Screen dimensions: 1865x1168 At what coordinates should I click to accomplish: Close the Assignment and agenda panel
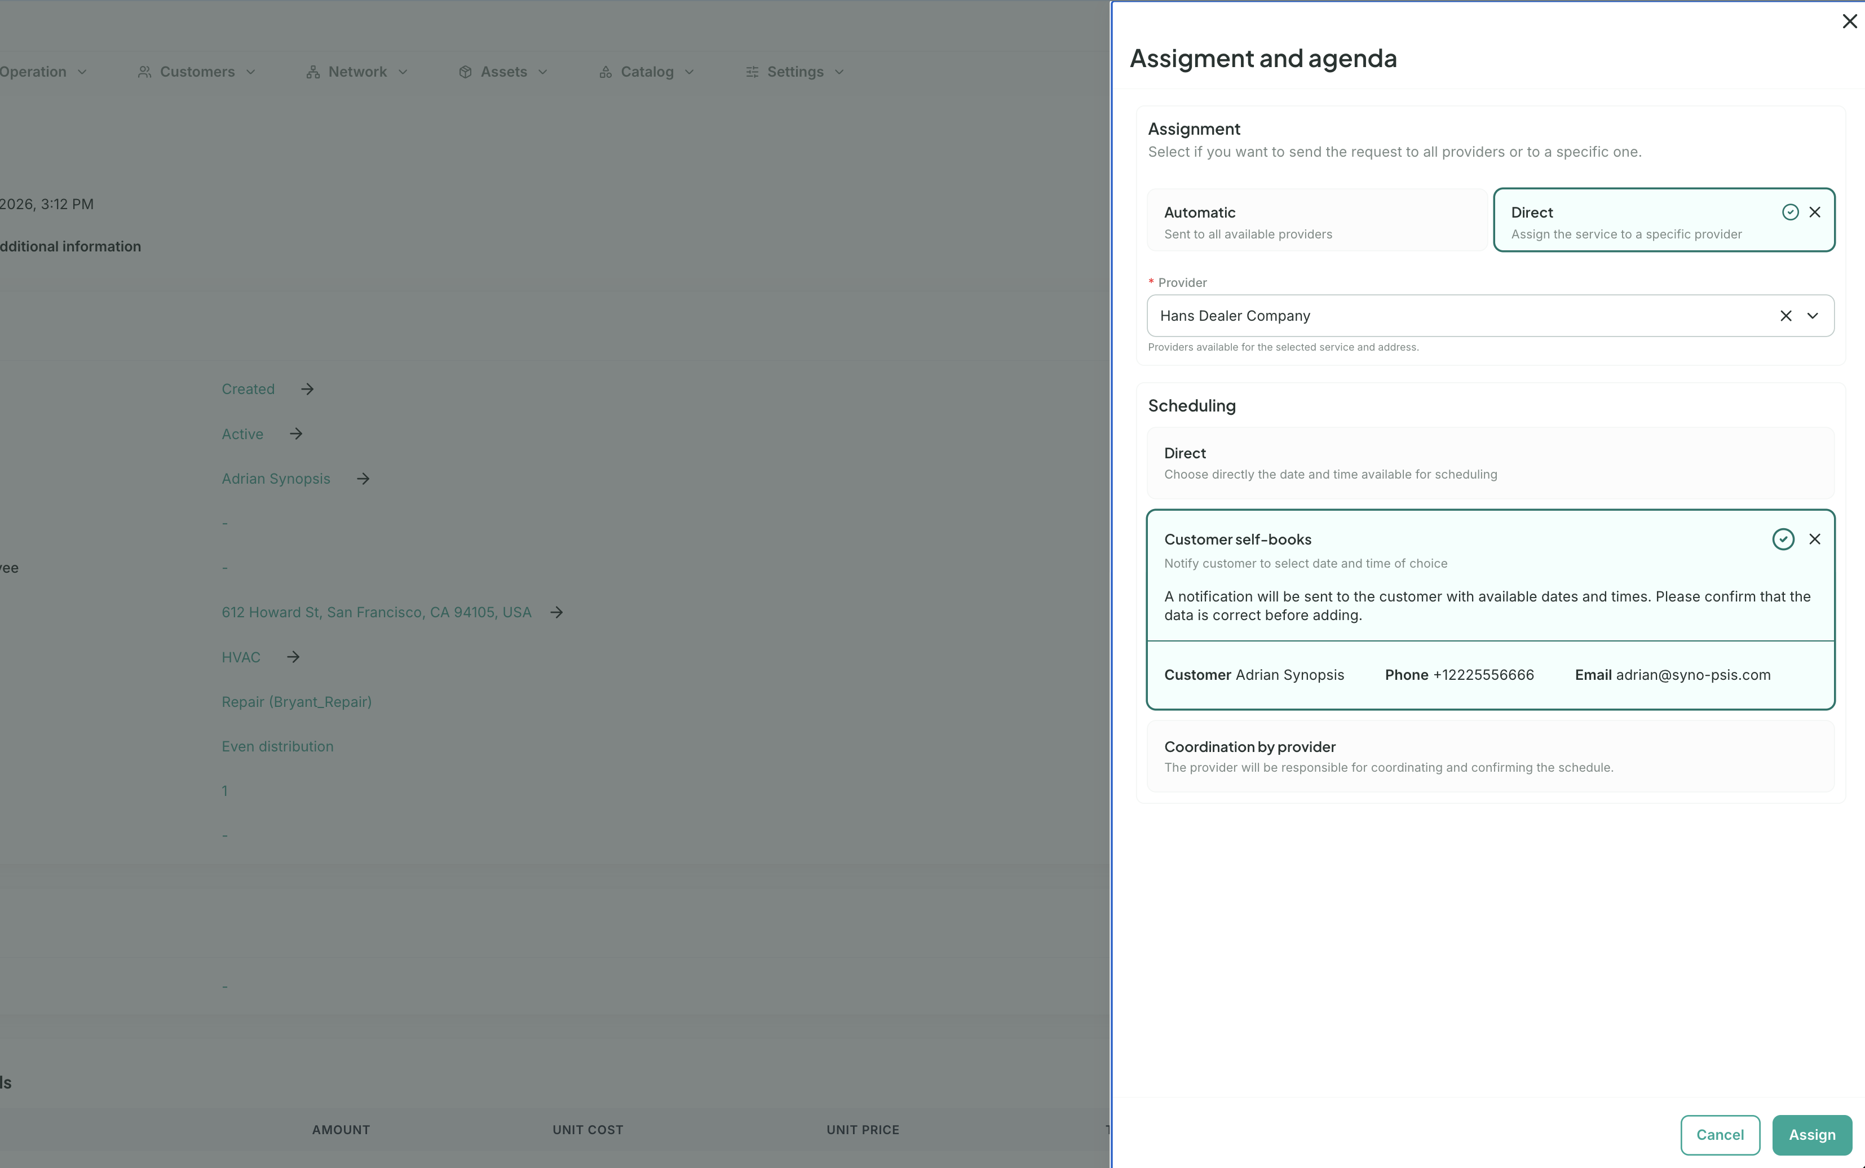coord(1850,21)
